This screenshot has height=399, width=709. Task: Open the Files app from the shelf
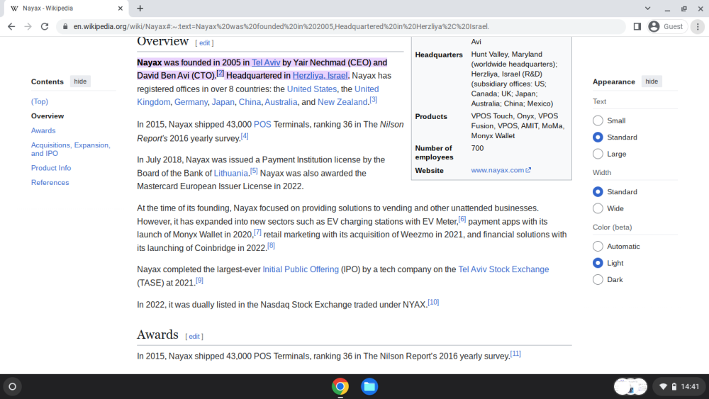(x=369, y=386)
